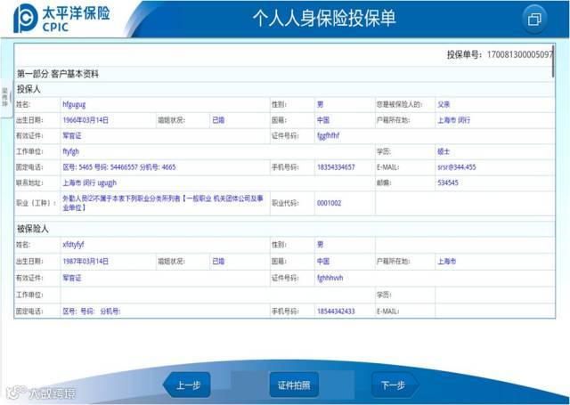Click the window restore icon in header
Viewport: 570px width, 405px height.
pos(534,19)
